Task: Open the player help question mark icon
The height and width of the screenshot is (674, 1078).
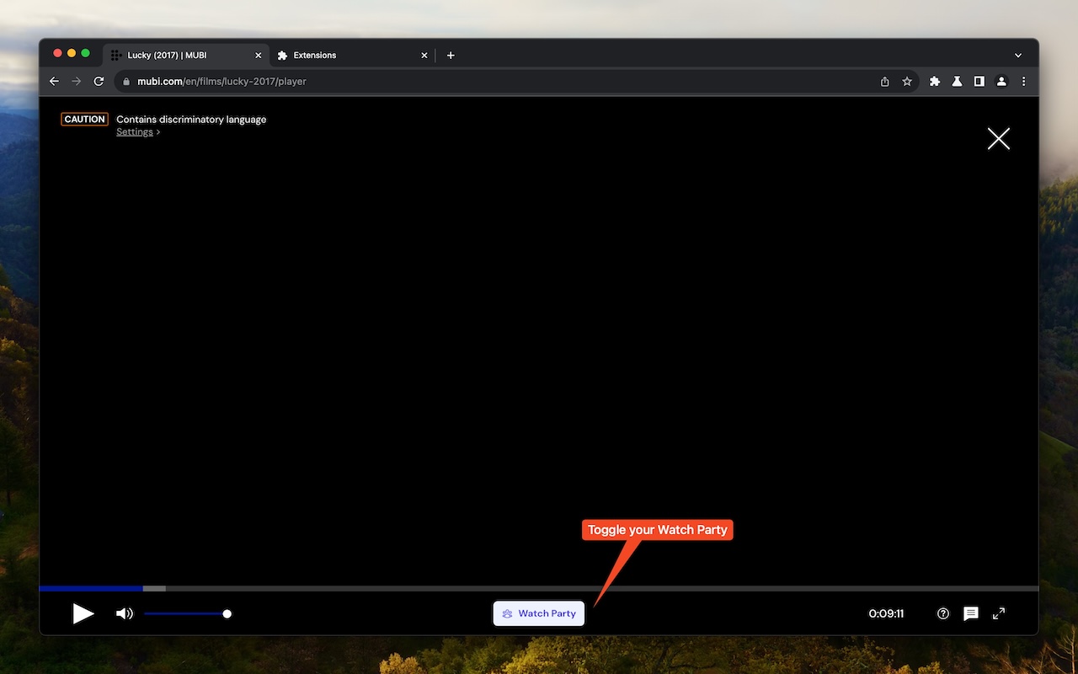Action: point(943,613)
